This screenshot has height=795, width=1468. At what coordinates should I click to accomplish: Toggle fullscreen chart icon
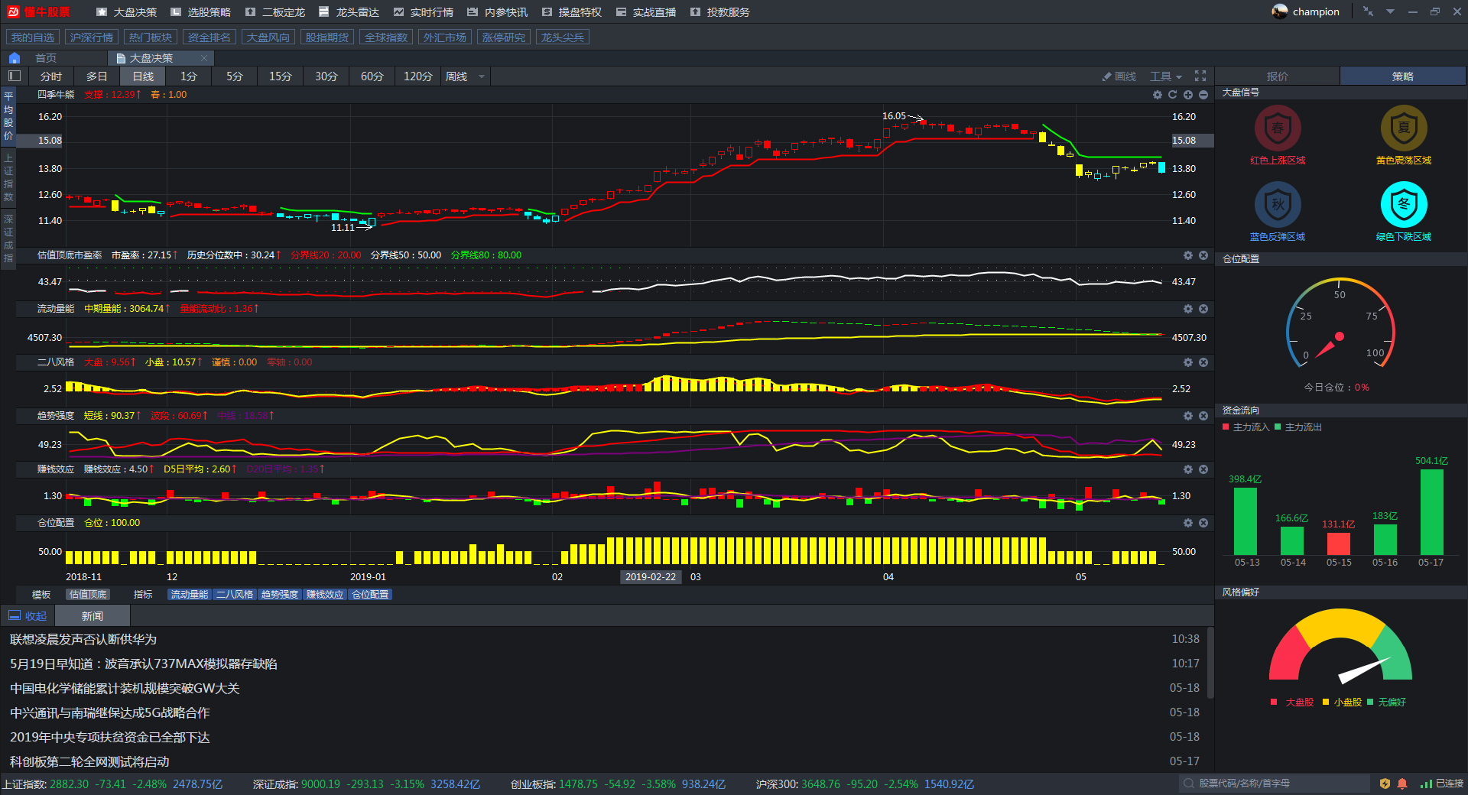pos(1200,76)
